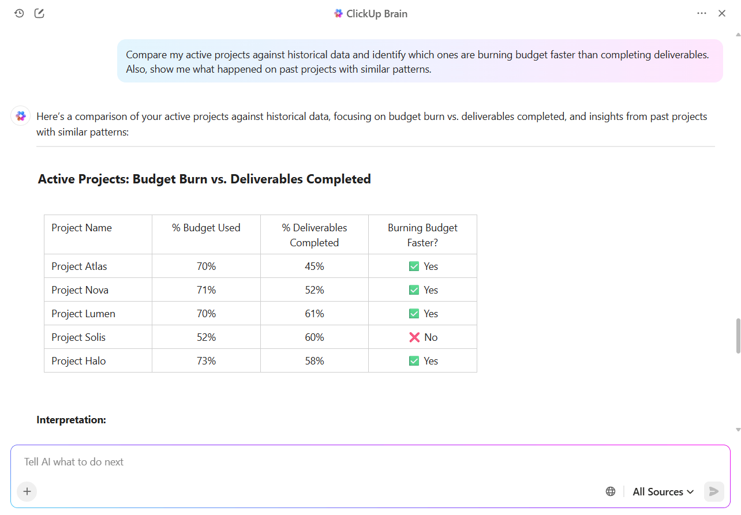Click the ClickUp Brain logo in title
Screen dimensions: 741x515
point(339,13)
